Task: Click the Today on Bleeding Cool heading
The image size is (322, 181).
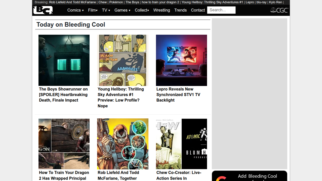Action: pyautogui.click(x=71, y=24)
